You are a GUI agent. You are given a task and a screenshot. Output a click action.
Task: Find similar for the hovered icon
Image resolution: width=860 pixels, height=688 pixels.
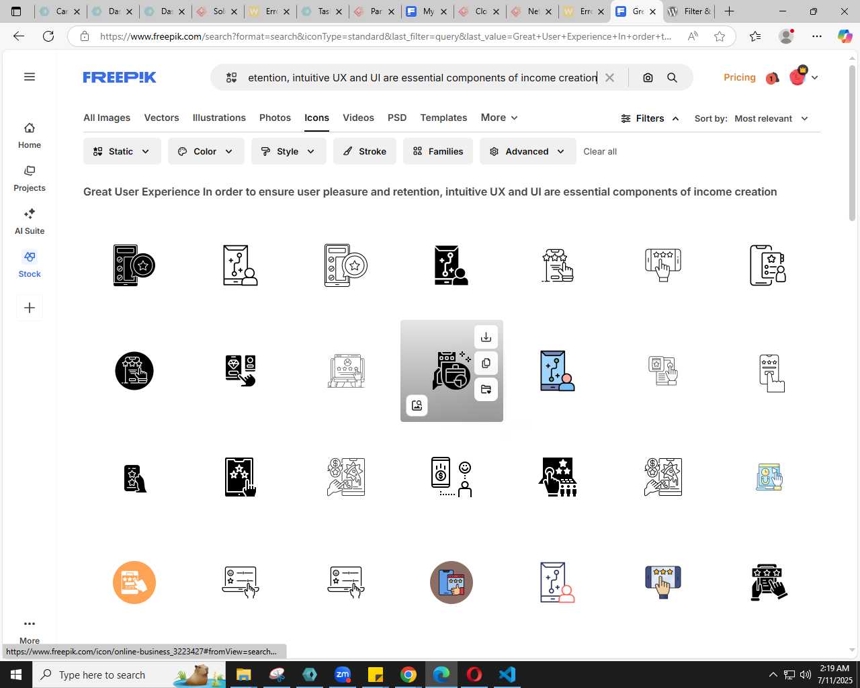pyautogui.click(x=417, y=405)
